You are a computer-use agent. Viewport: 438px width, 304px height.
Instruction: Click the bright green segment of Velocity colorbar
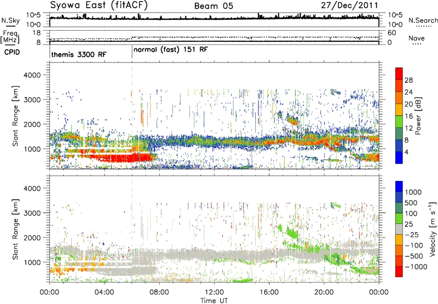pyautogui.click(x=399, y=218)
